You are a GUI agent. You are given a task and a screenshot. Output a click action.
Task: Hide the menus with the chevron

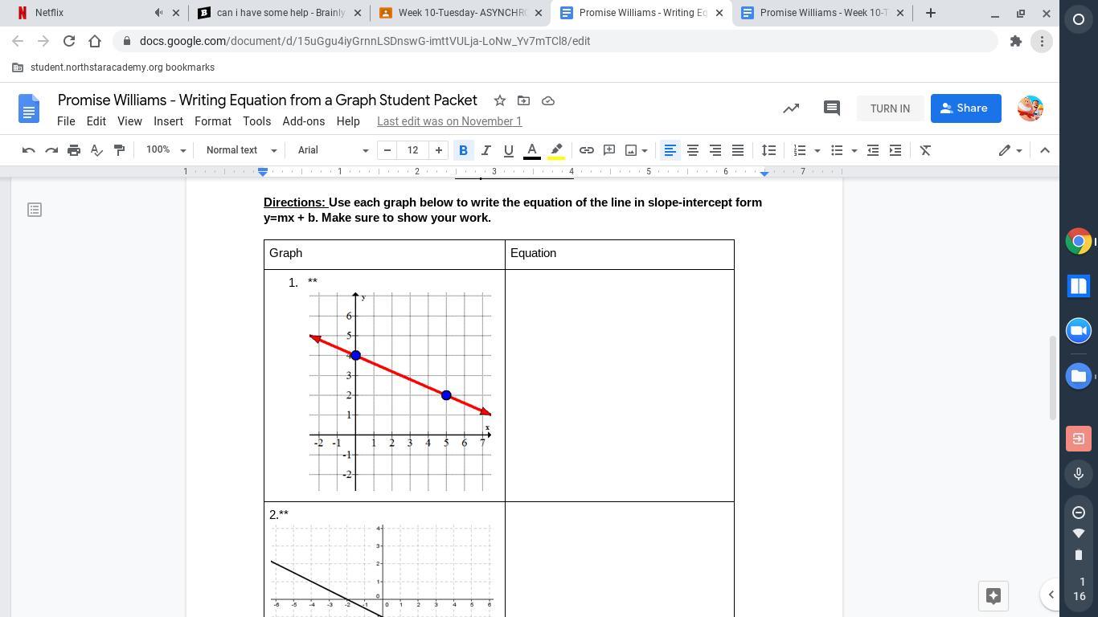(1045, 150)
